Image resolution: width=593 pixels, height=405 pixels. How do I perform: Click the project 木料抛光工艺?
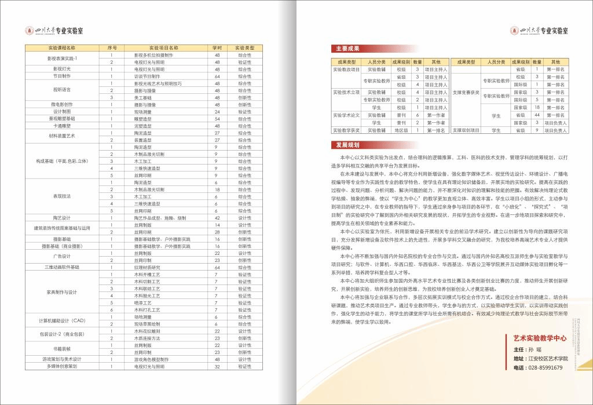(147, 296)
